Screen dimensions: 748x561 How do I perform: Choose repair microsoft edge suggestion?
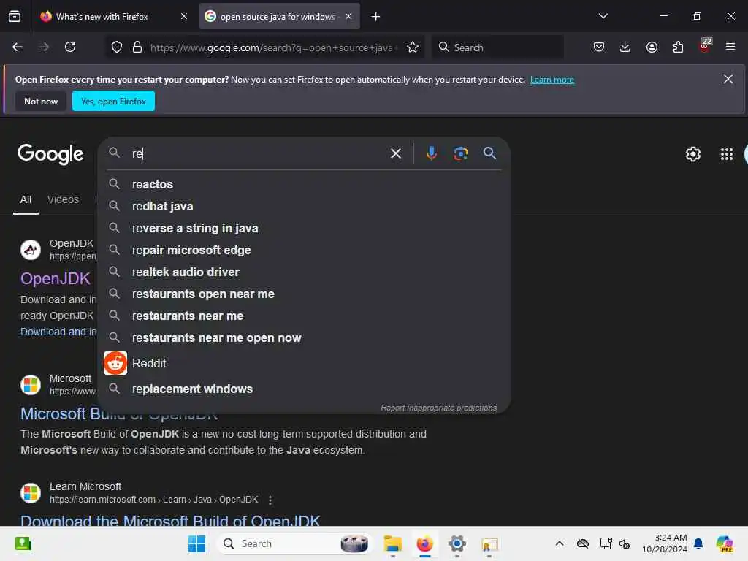[304, 250]
